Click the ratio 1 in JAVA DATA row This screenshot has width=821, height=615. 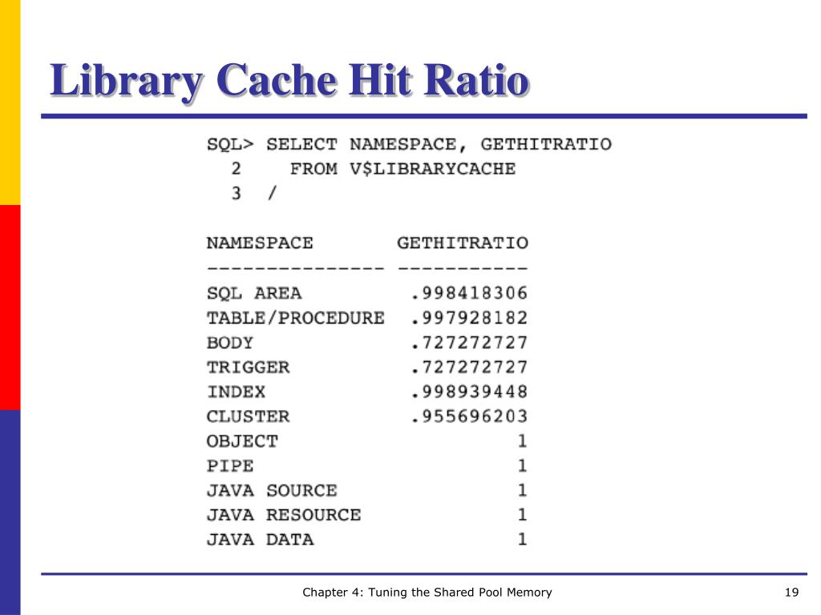pos(522,540)
